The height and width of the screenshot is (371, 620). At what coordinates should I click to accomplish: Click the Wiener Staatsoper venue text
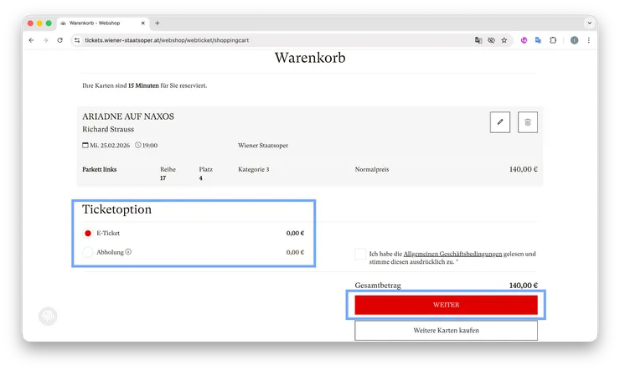(x=263, y=146)
